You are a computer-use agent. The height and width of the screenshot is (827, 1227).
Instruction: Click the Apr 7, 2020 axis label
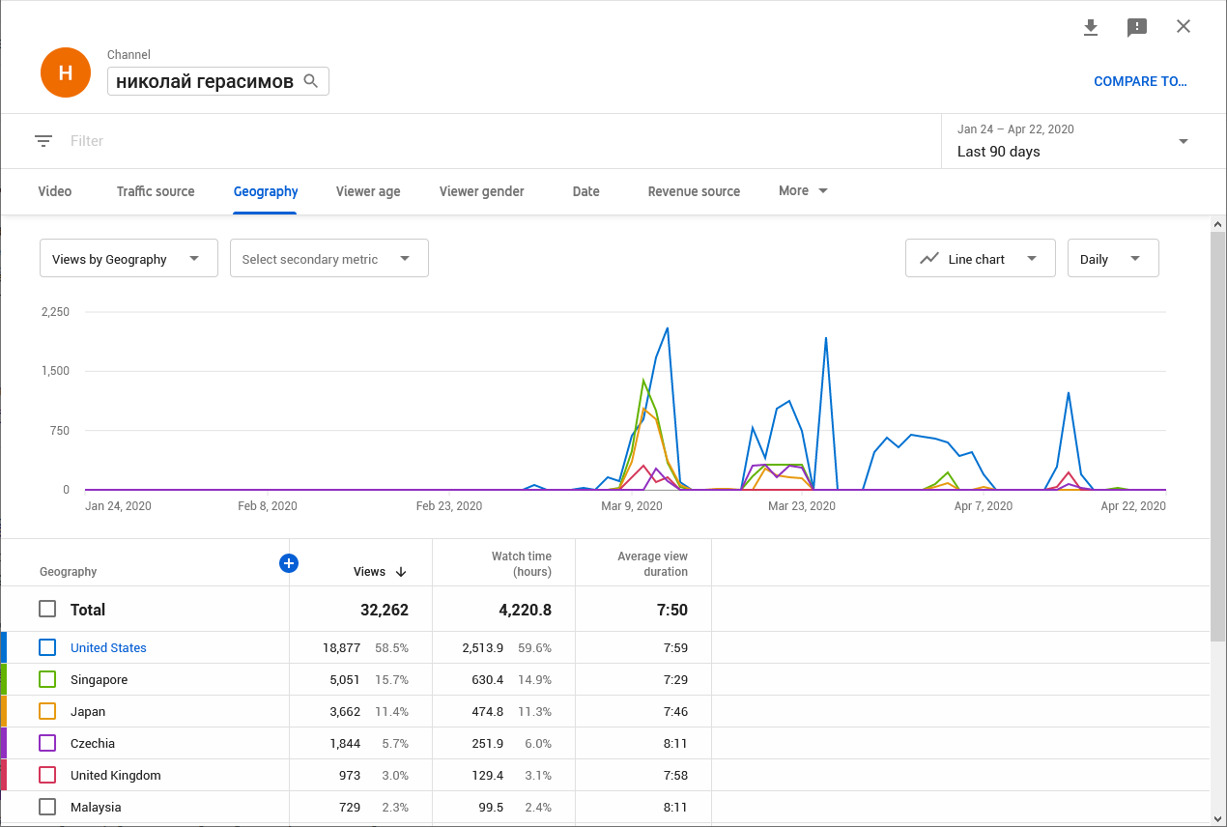pyautogui.click(x=984, y=505)
